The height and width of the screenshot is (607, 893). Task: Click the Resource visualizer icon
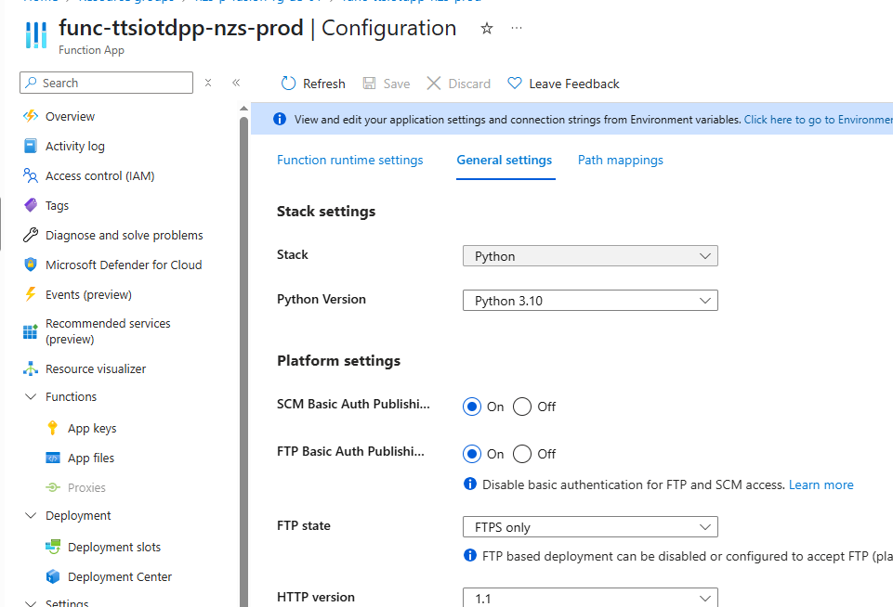tap(31, 368)
